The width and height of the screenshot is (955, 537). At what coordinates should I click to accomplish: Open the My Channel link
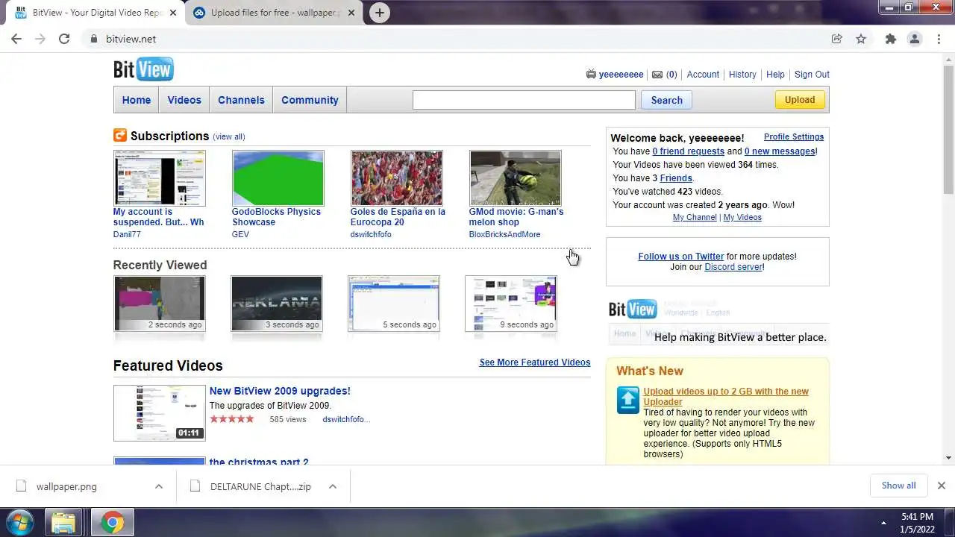[x=695, y=218]
